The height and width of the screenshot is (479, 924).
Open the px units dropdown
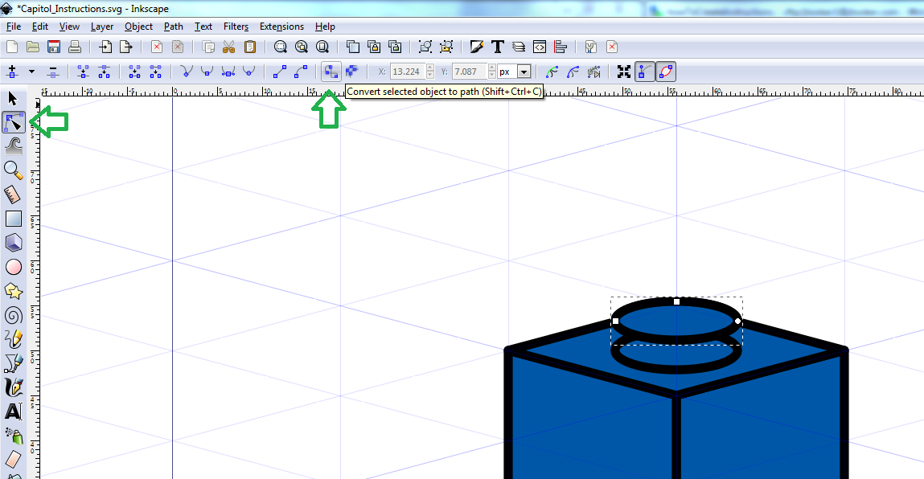[x=524, y=72]
